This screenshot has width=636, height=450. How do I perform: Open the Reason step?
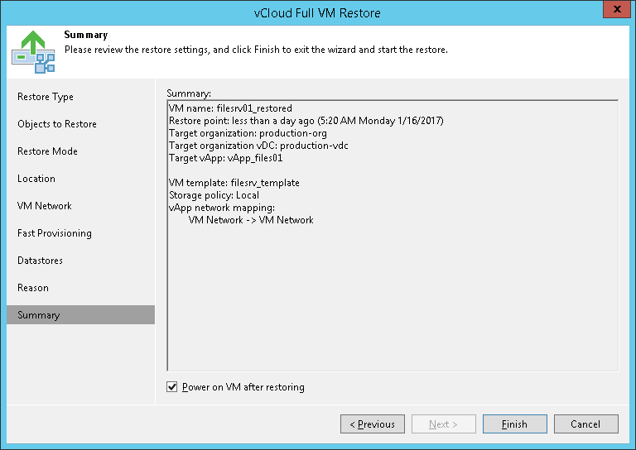pos(33,288)
